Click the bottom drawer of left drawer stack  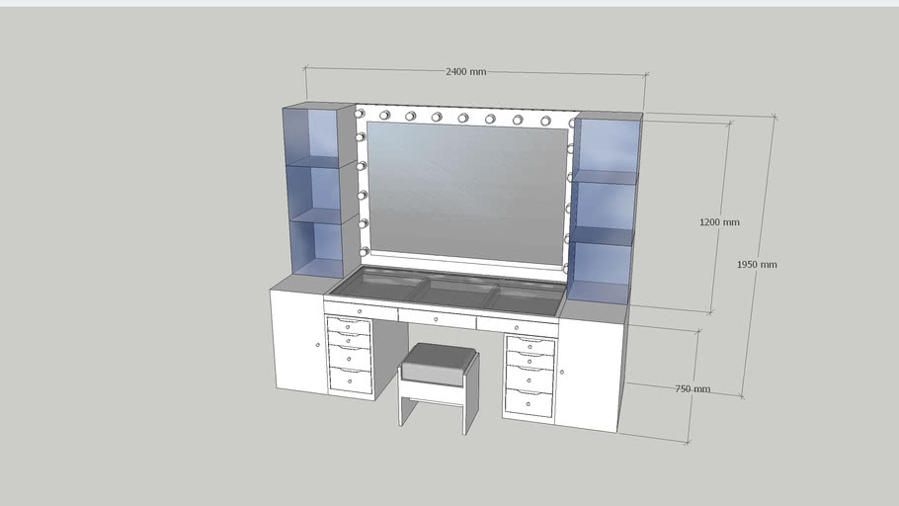point(350,379)
